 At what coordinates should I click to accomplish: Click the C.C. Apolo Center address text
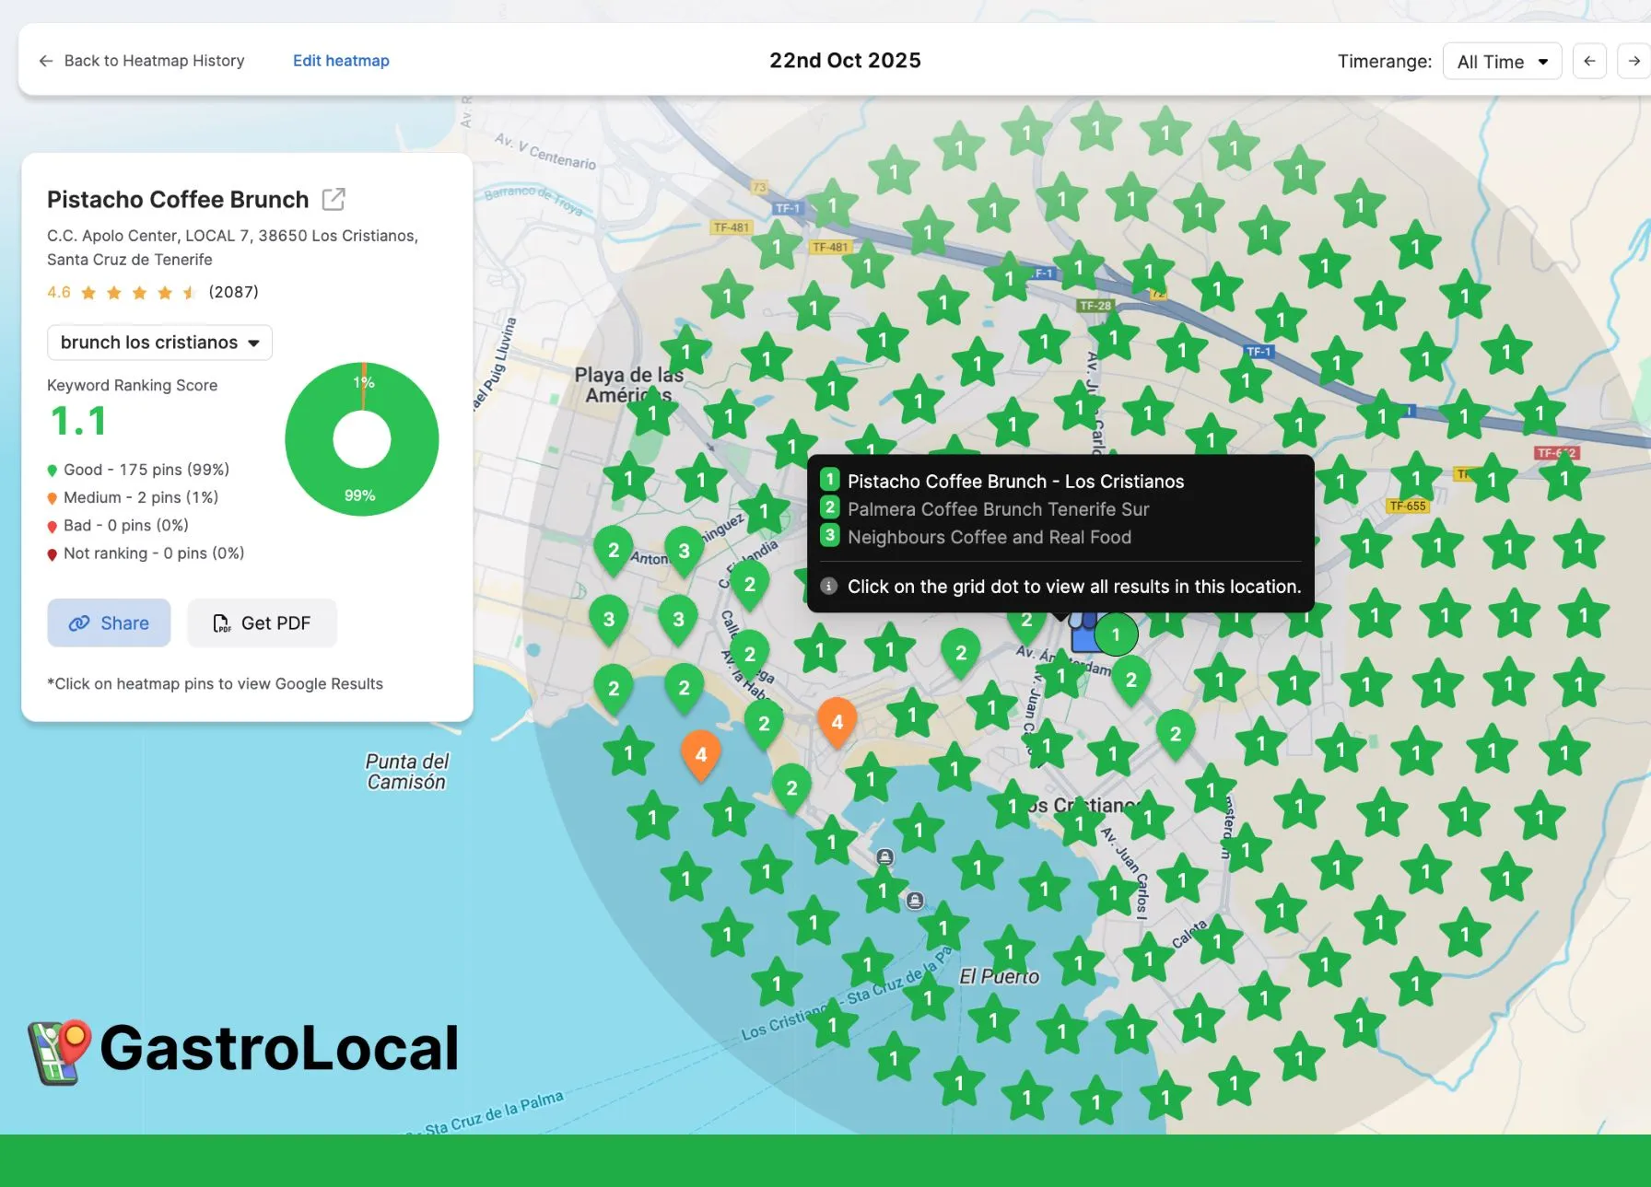tap(232, 248)
